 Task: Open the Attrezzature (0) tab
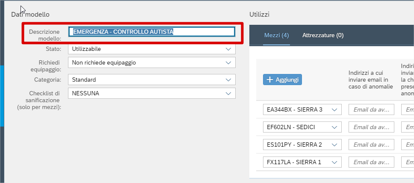click(323, 35)
